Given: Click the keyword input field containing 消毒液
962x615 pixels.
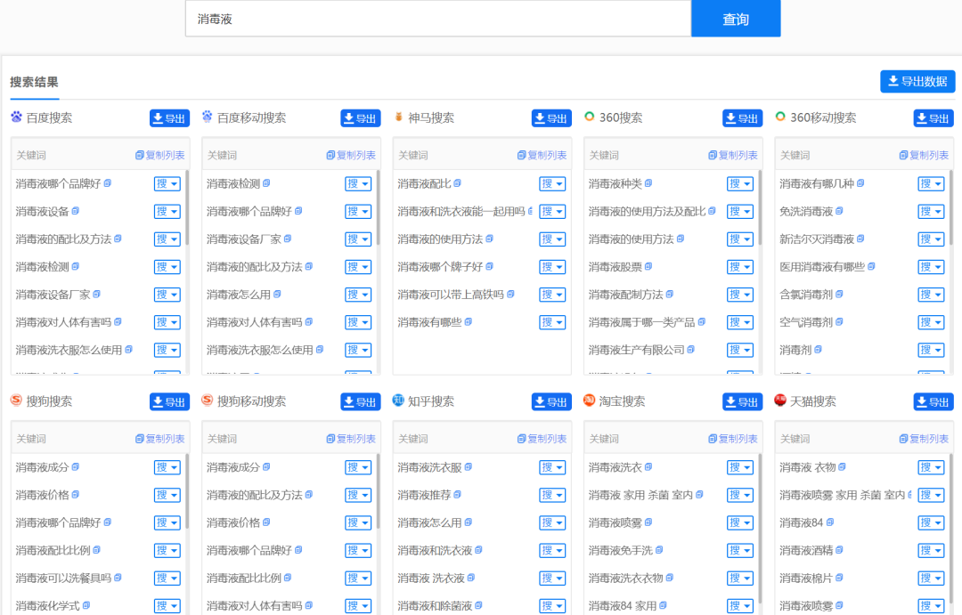Looking at the screenshot, I should coord(438,19).
